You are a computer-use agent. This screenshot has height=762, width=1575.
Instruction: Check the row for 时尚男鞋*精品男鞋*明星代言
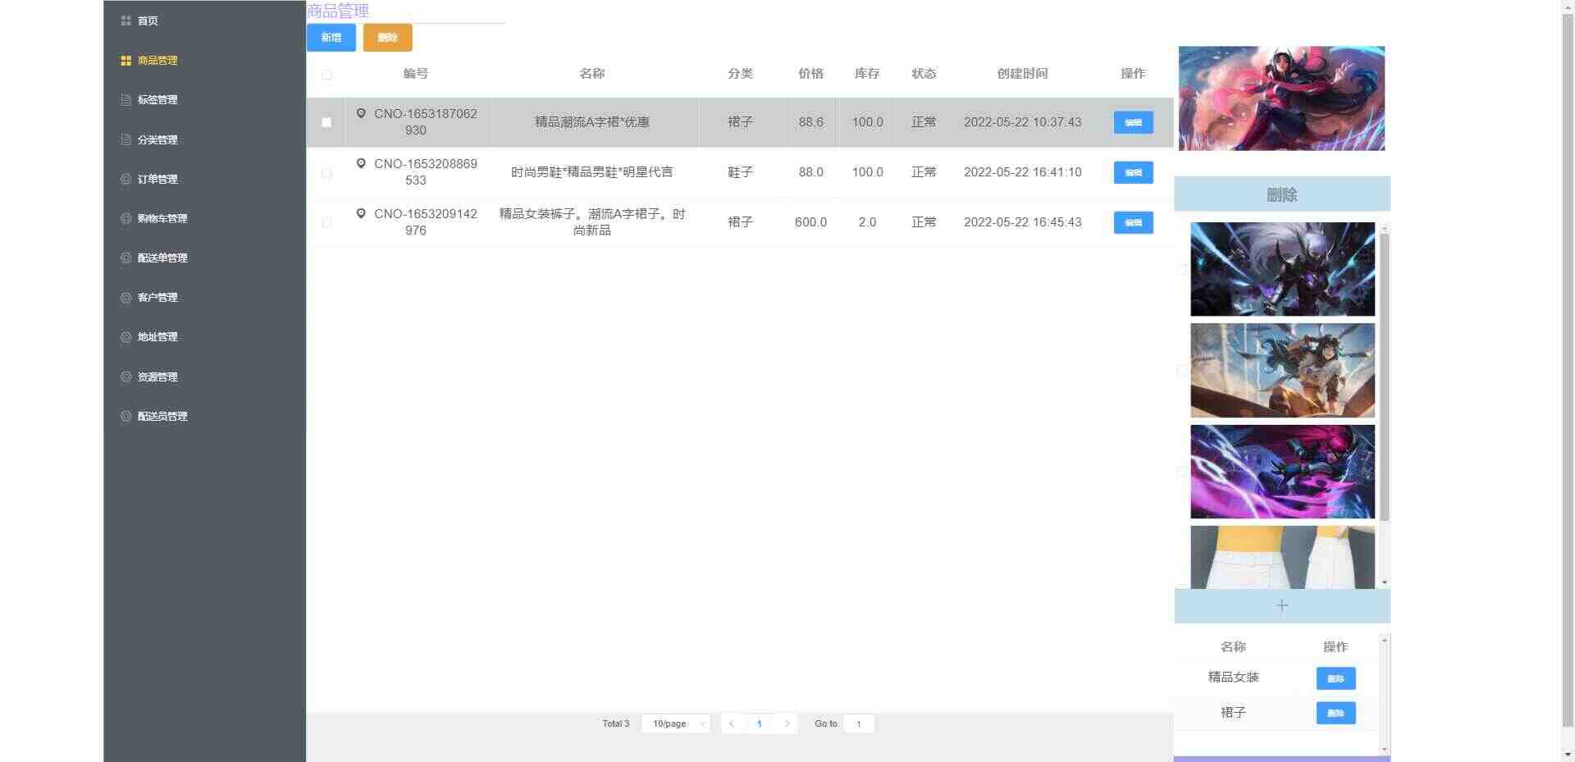(x=326, y=173)
